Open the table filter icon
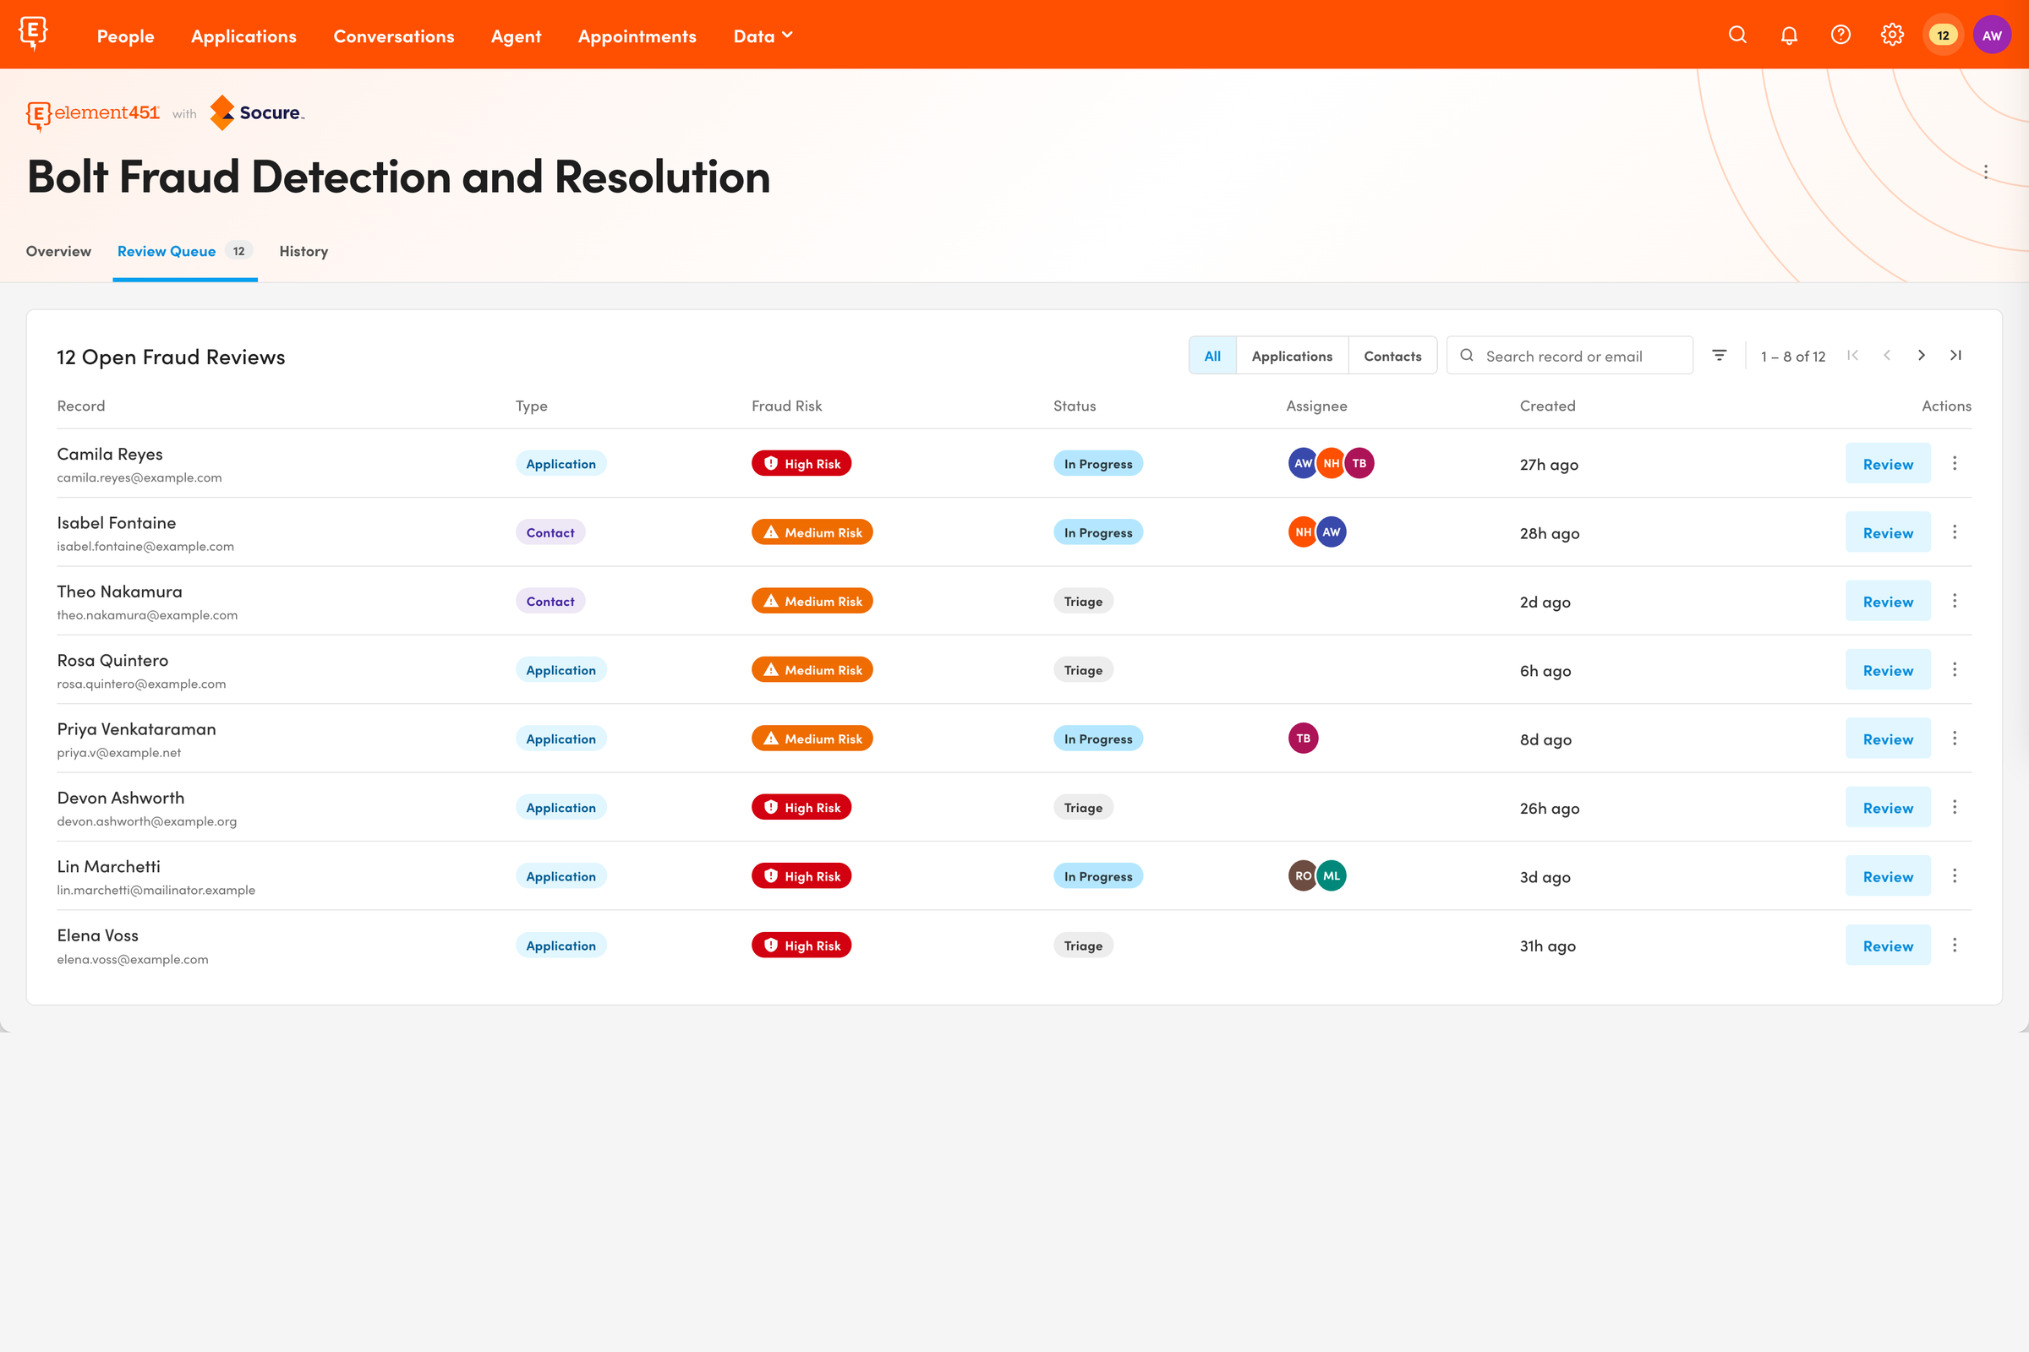This screenshot has width=2029, height=1352. pos(1719,355)
